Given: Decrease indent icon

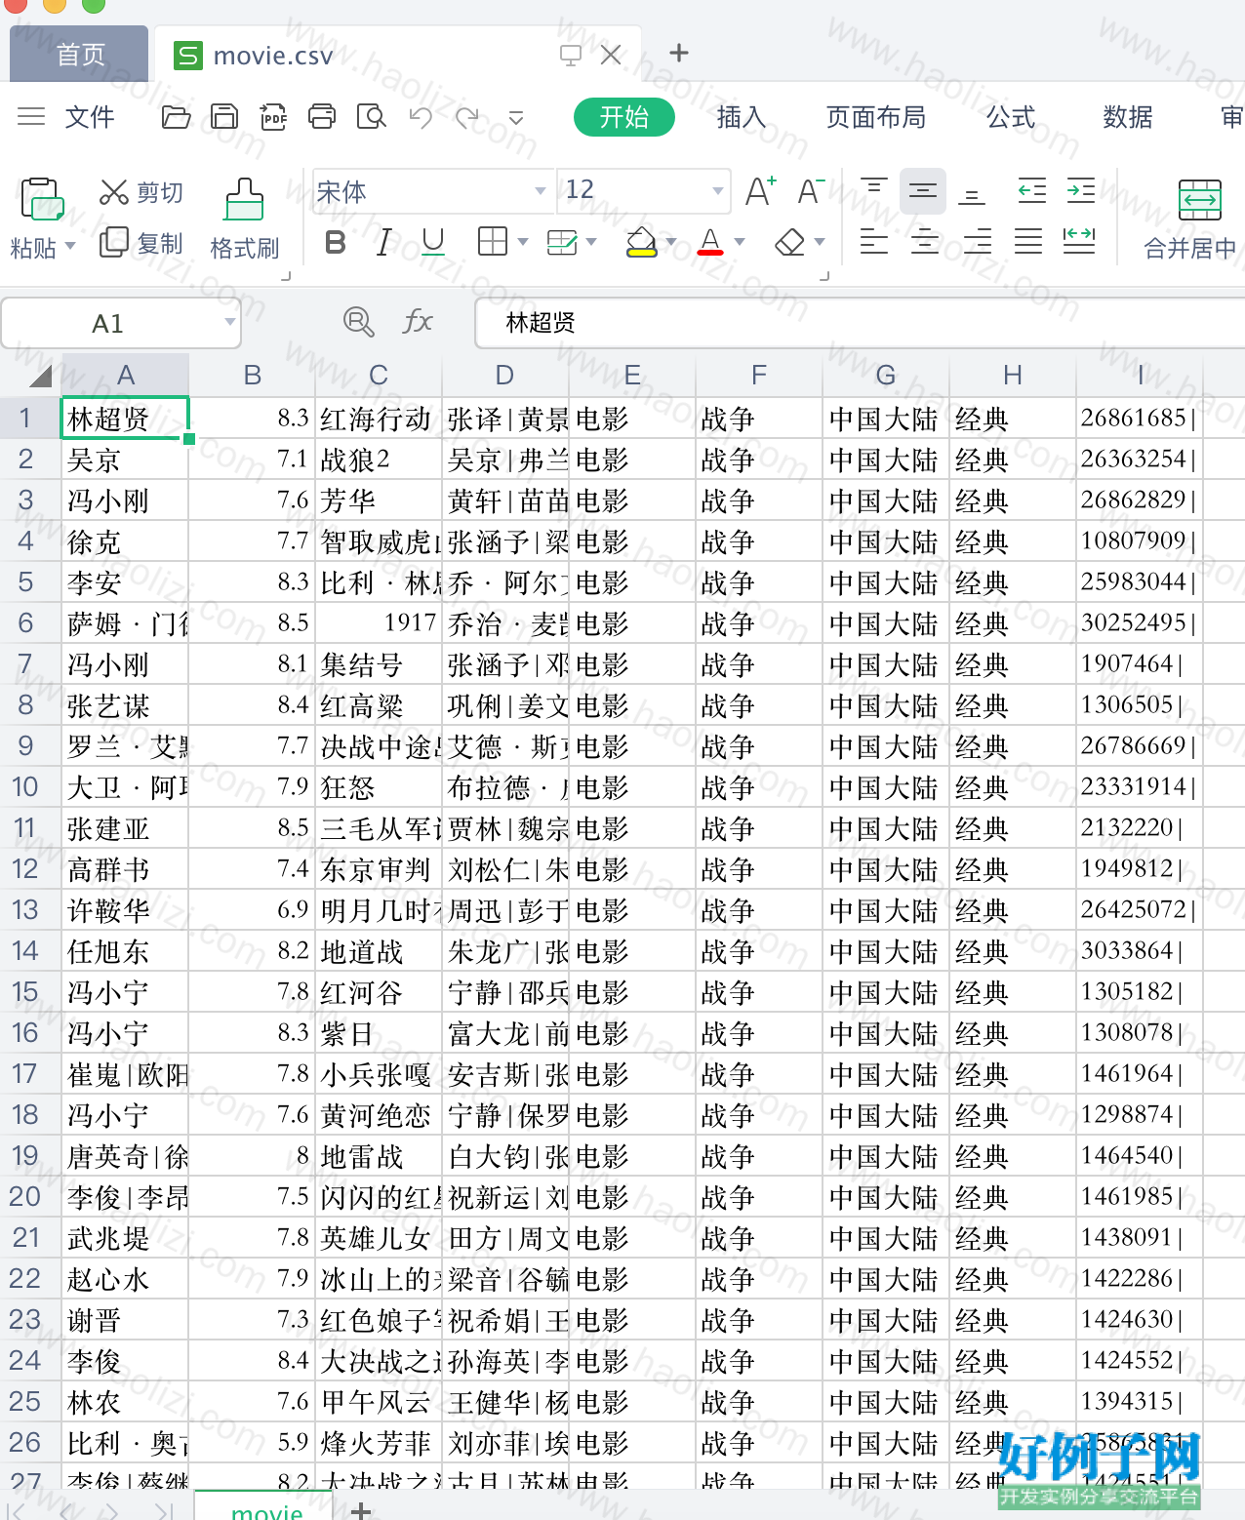Looking at the screenshot, I should pos(1031,190).
